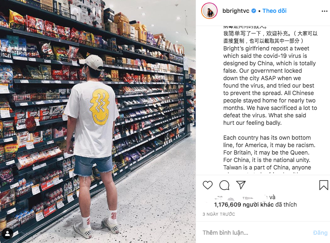Click the supermarket post photo

click(98, 121)
